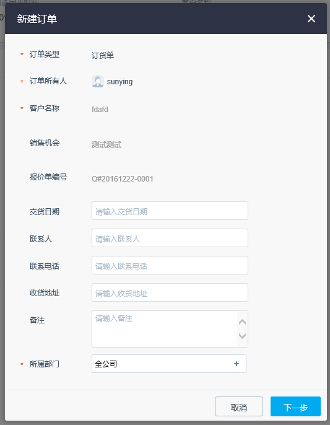Click sunying's avatar icon
The height and width of the screenshot is (425, 330).
[x=98, y=81]
